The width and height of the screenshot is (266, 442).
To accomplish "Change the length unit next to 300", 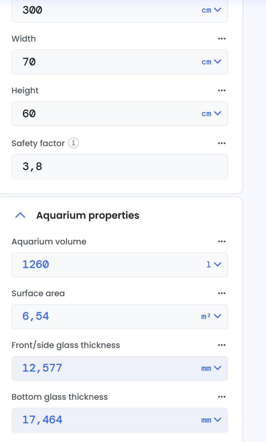I will coord(211,10).
